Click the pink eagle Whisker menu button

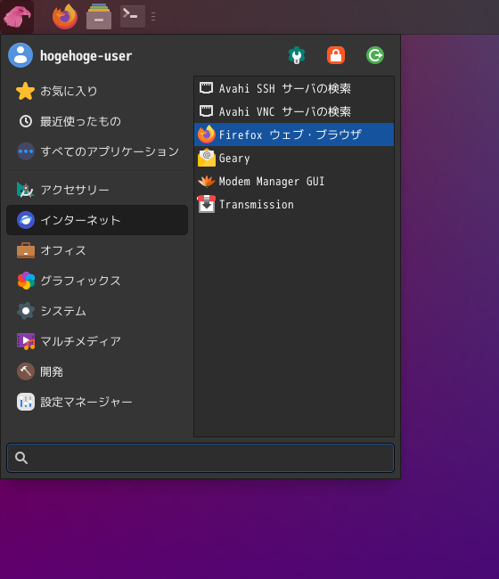coord(17,17)
